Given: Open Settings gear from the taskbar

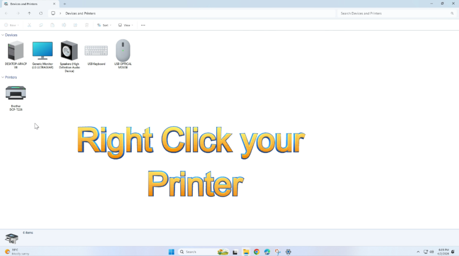Looking at the screenshot, I should [288, 252].
